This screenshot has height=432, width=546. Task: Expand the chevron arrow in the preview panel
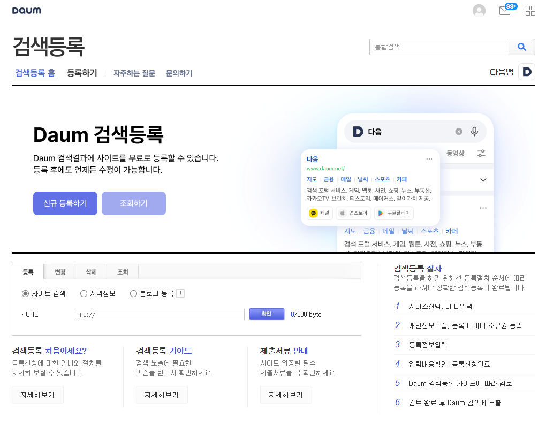(483, 180)
